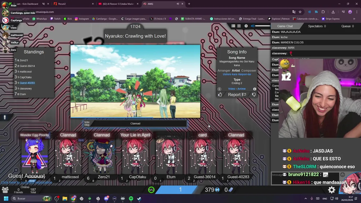Switch to the Spectators tab

tap(317, 26)
